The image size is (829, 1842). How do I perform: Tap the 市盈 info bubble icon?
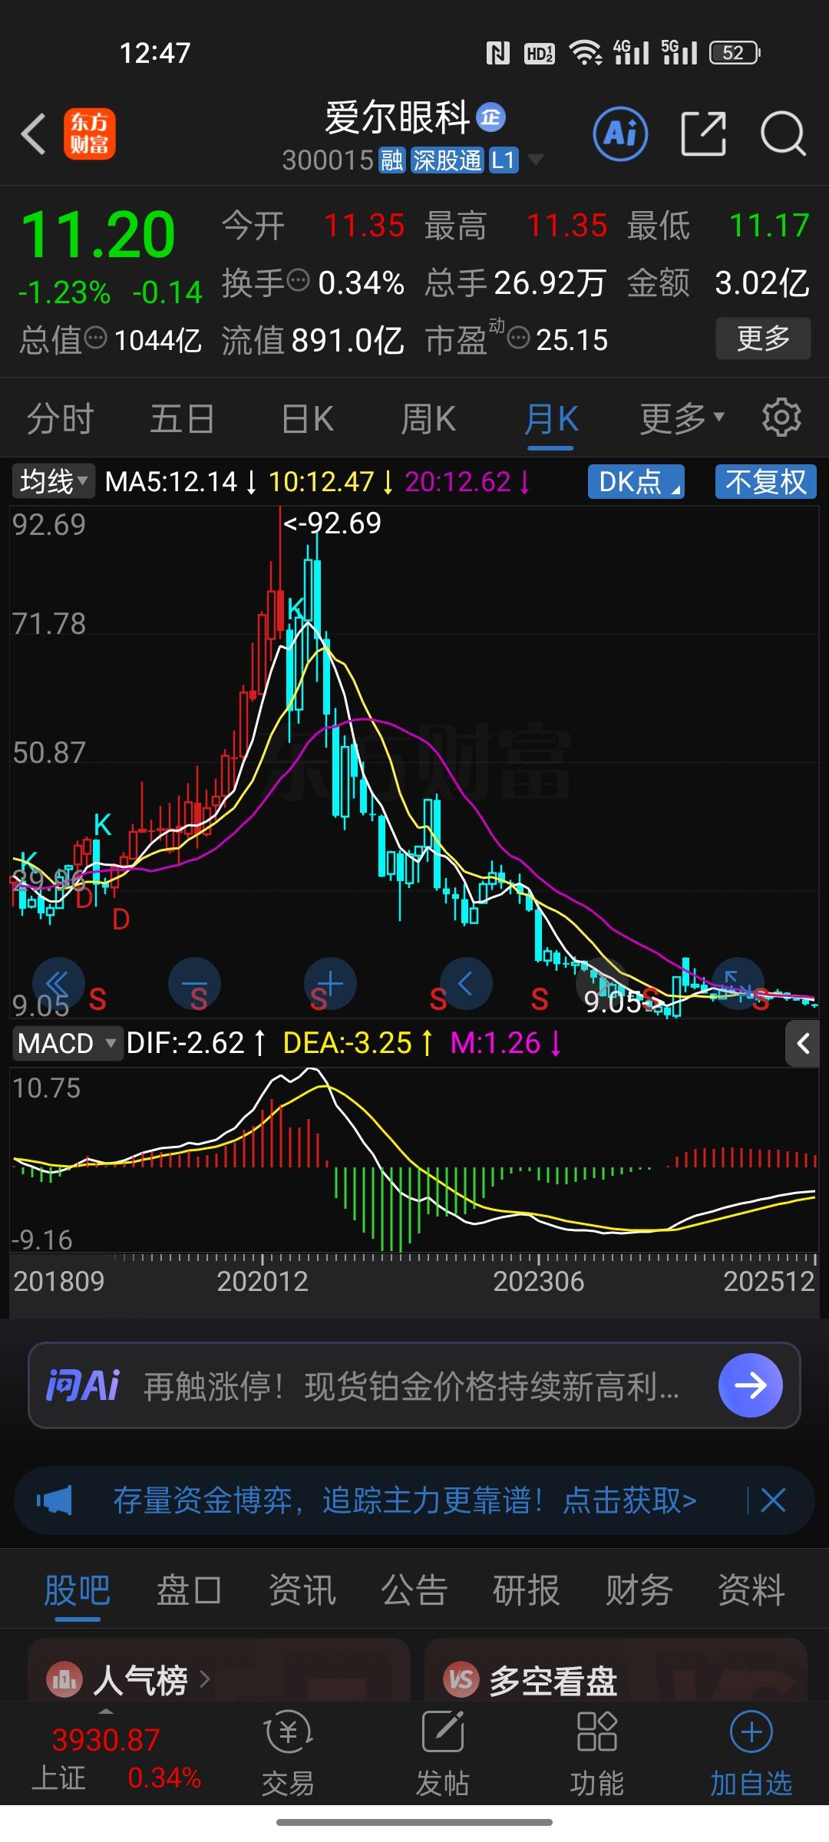519,338
